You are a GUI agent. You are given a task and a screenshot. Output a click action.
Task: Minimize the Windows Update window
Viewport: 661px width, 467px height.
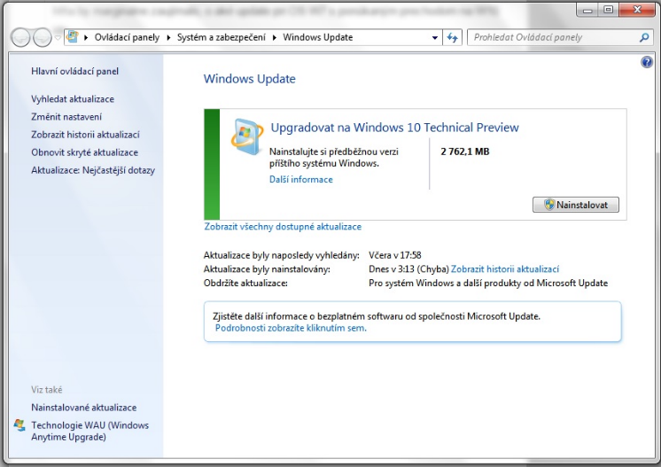pyautogui.click(x=587, y=10)
